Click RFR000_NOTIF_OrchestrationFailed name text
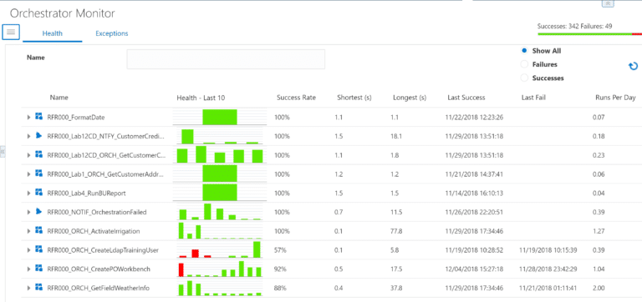 click(x=97, y=212)
